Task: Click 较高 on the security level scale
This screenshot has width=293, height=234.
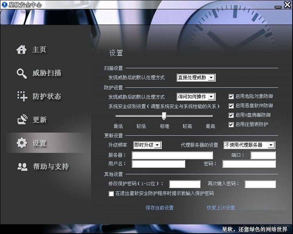Action: pyautogui.click(x=187, y=126)
